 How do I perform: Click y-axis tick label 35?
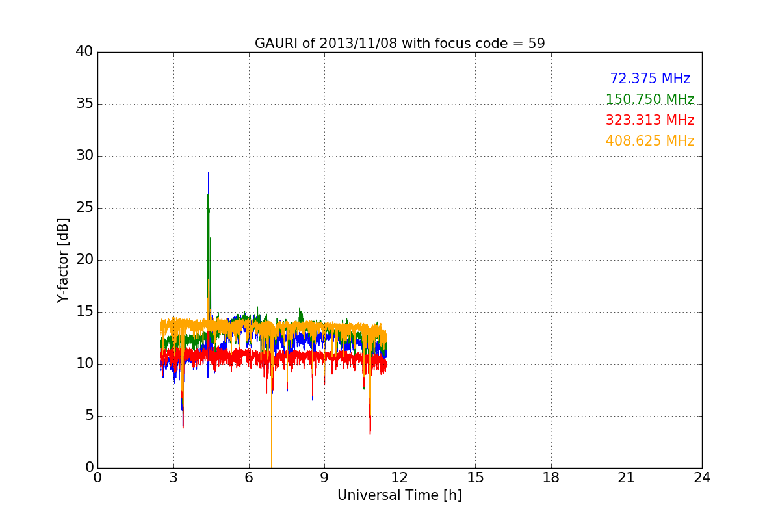(85, 104)
